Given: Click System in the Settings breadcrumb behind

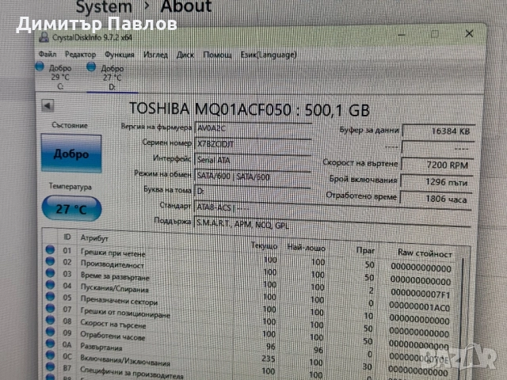Looking at the screenshot, I should (104, 7).
